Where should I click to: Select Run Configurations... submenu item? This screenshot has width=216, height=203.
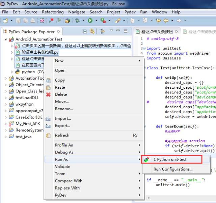tap(176, 169)
